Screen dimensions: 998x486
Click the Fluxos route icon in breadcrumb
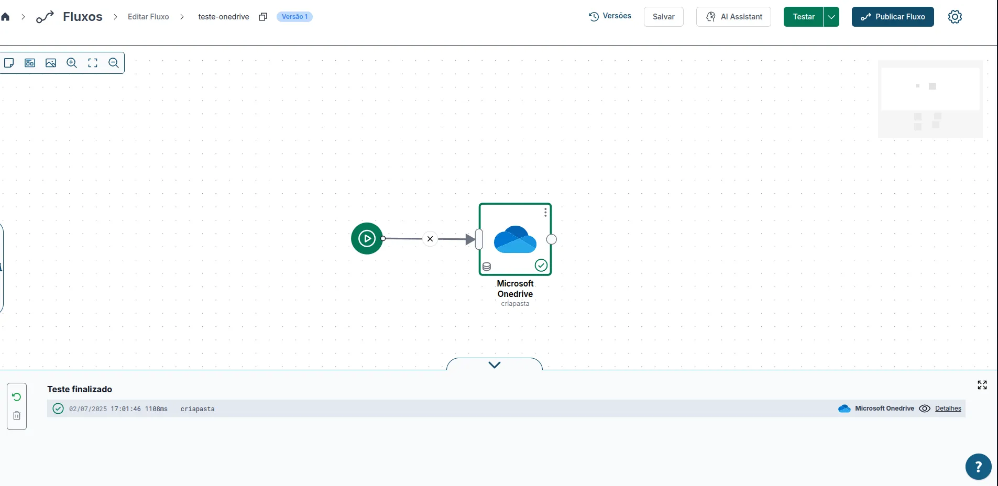(x=45, y=17)
